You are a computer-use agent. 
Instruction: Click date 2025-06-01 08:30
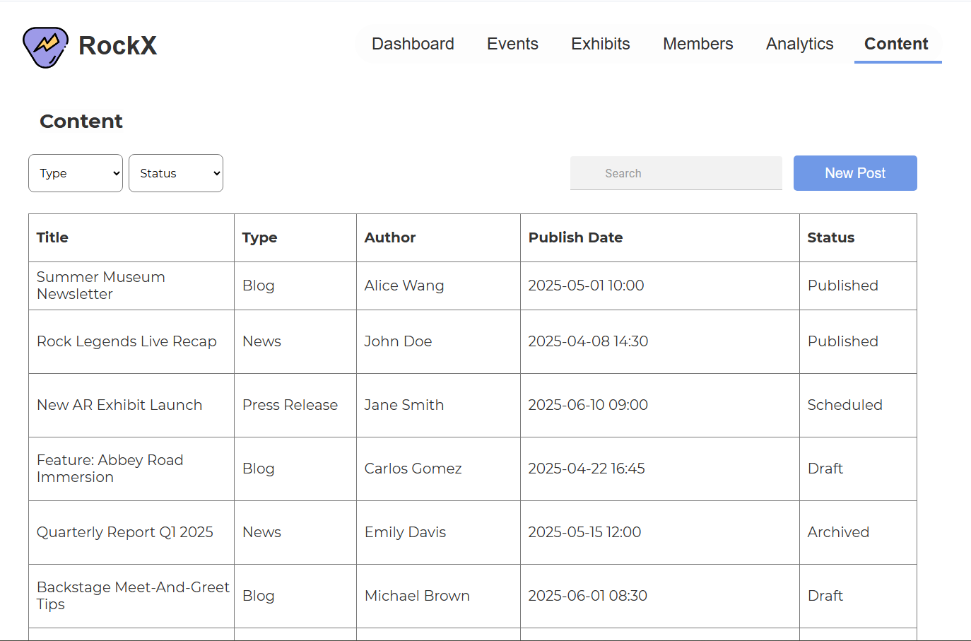point(587,596)
